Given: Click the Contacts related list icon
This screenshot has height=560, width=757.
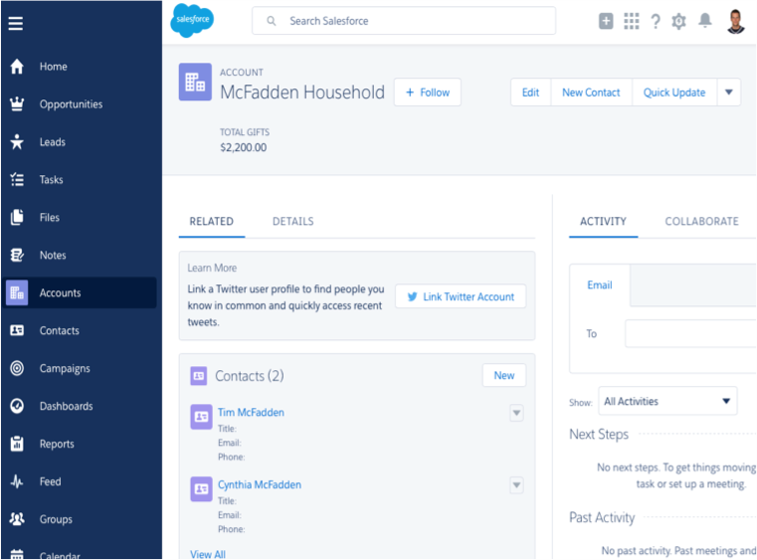Looking at the screenshot, I should tap(198, 376).
